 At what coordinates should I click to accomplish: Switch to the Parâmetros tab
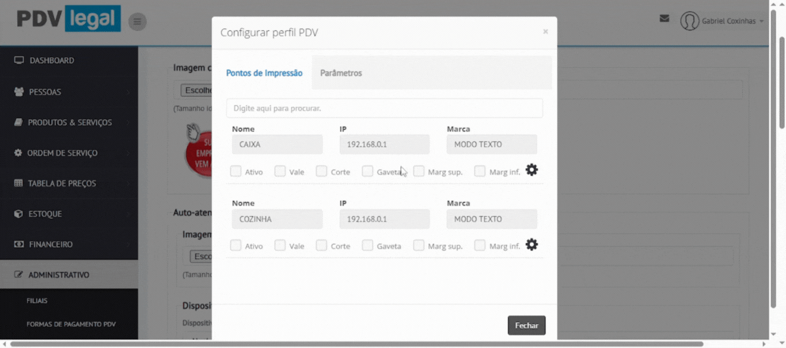click(x=341, y=73)
